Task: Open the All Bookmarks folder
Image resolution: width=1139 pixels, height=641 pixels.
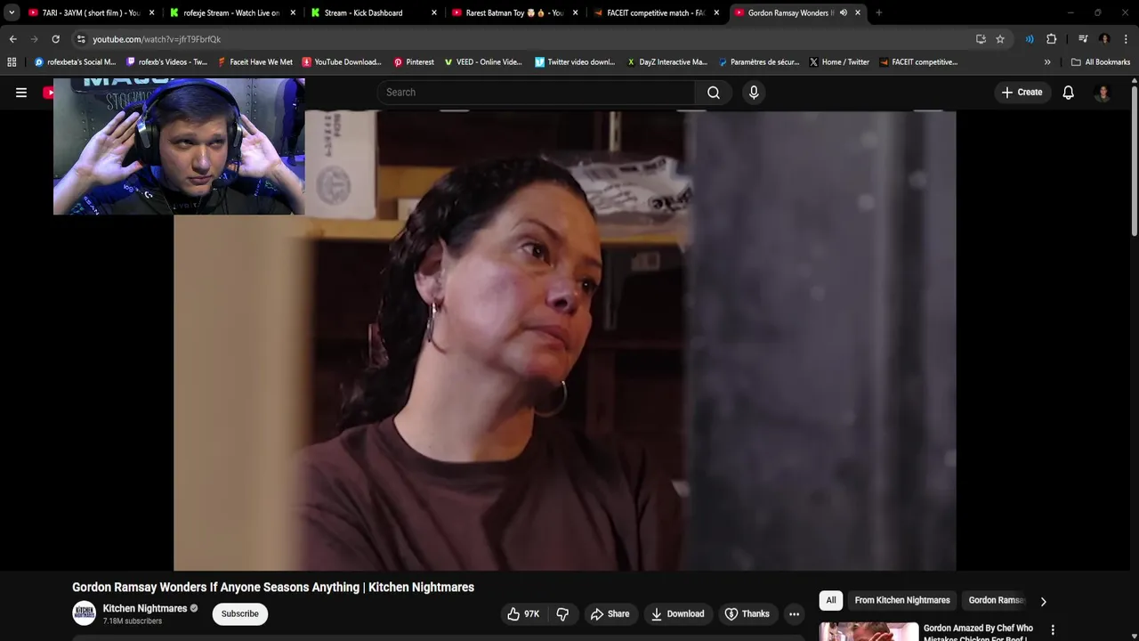Action: (1101, 62)
